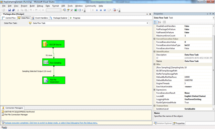
Task: Click the EngineThreads property row
Action: click(183, 84)
